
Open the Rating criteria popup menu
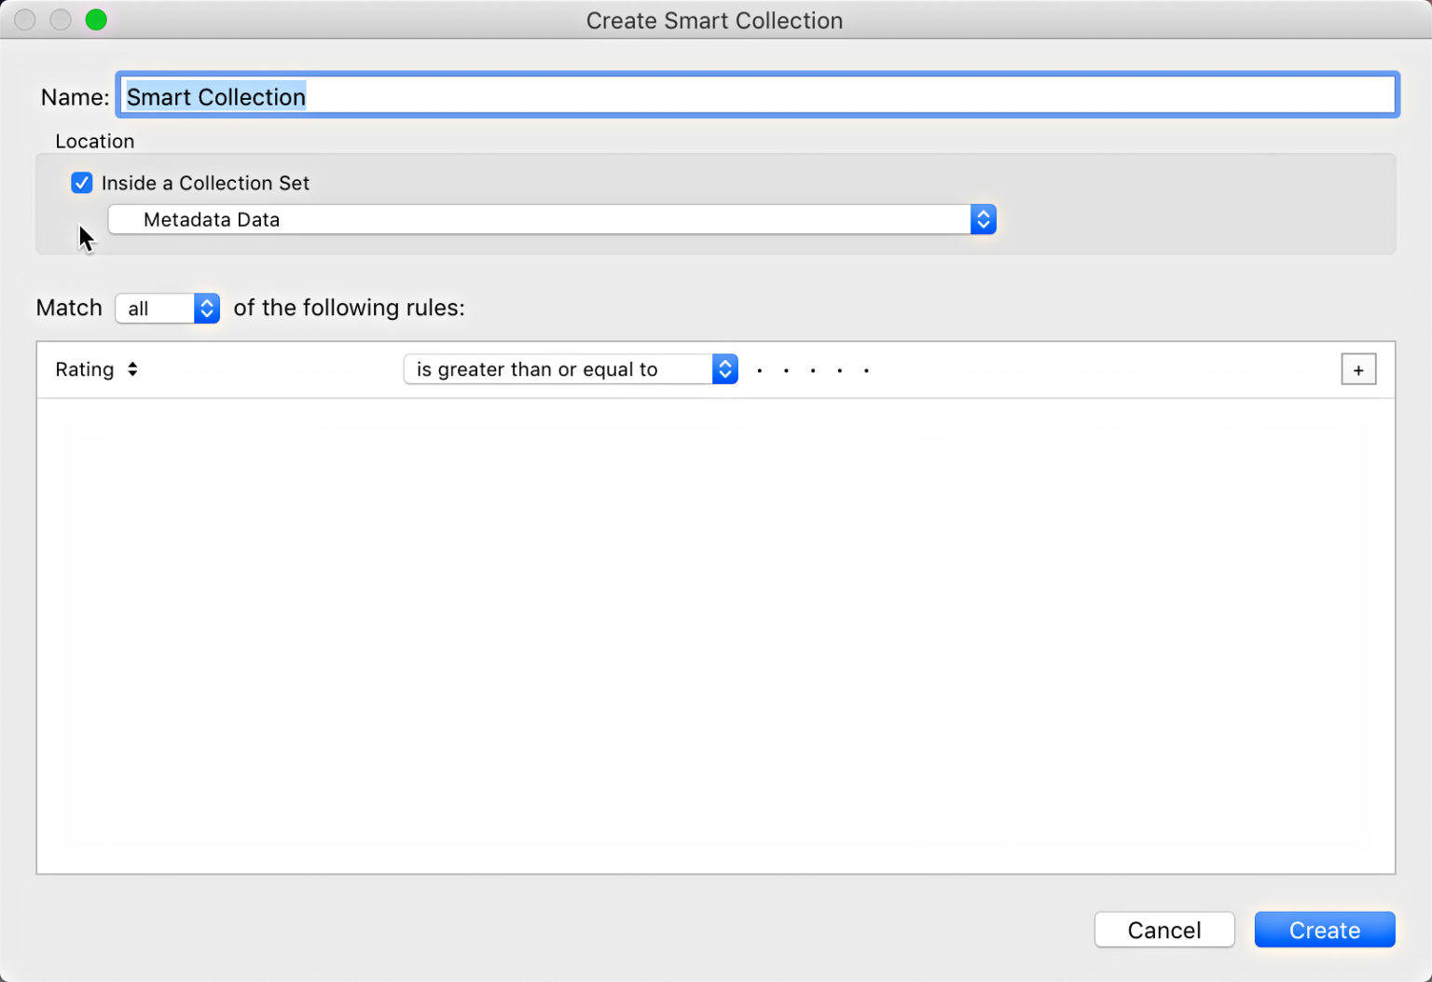coord(96,369)
